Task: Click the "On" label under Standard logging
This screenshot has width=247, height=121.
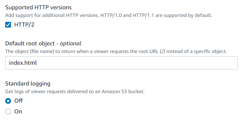Action: (x=18, y=111)
